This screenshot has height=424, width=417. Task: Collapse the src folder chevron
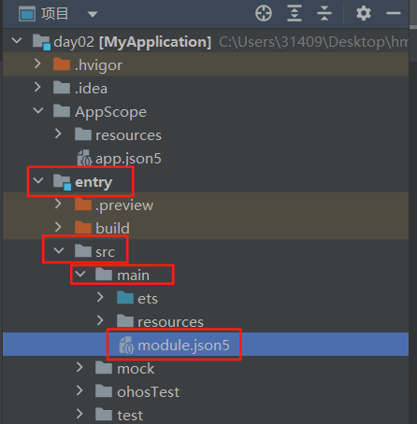point(59,250)
